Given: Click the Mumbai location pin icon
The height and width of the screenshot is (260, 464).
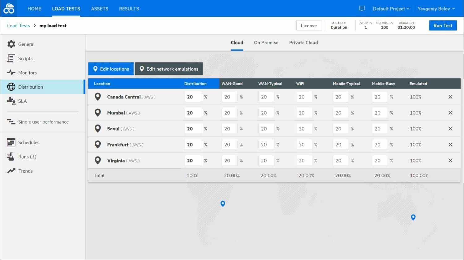Looking at the screenshot, I should pos(98,113).
